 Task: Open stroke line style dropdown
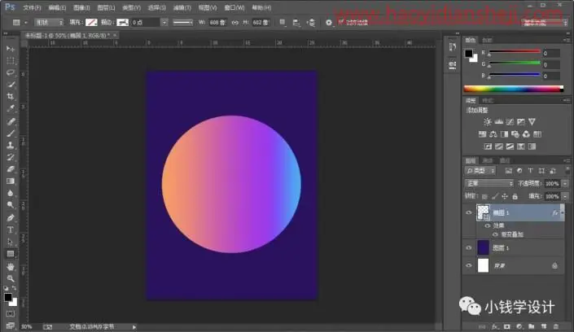point(182,23)
